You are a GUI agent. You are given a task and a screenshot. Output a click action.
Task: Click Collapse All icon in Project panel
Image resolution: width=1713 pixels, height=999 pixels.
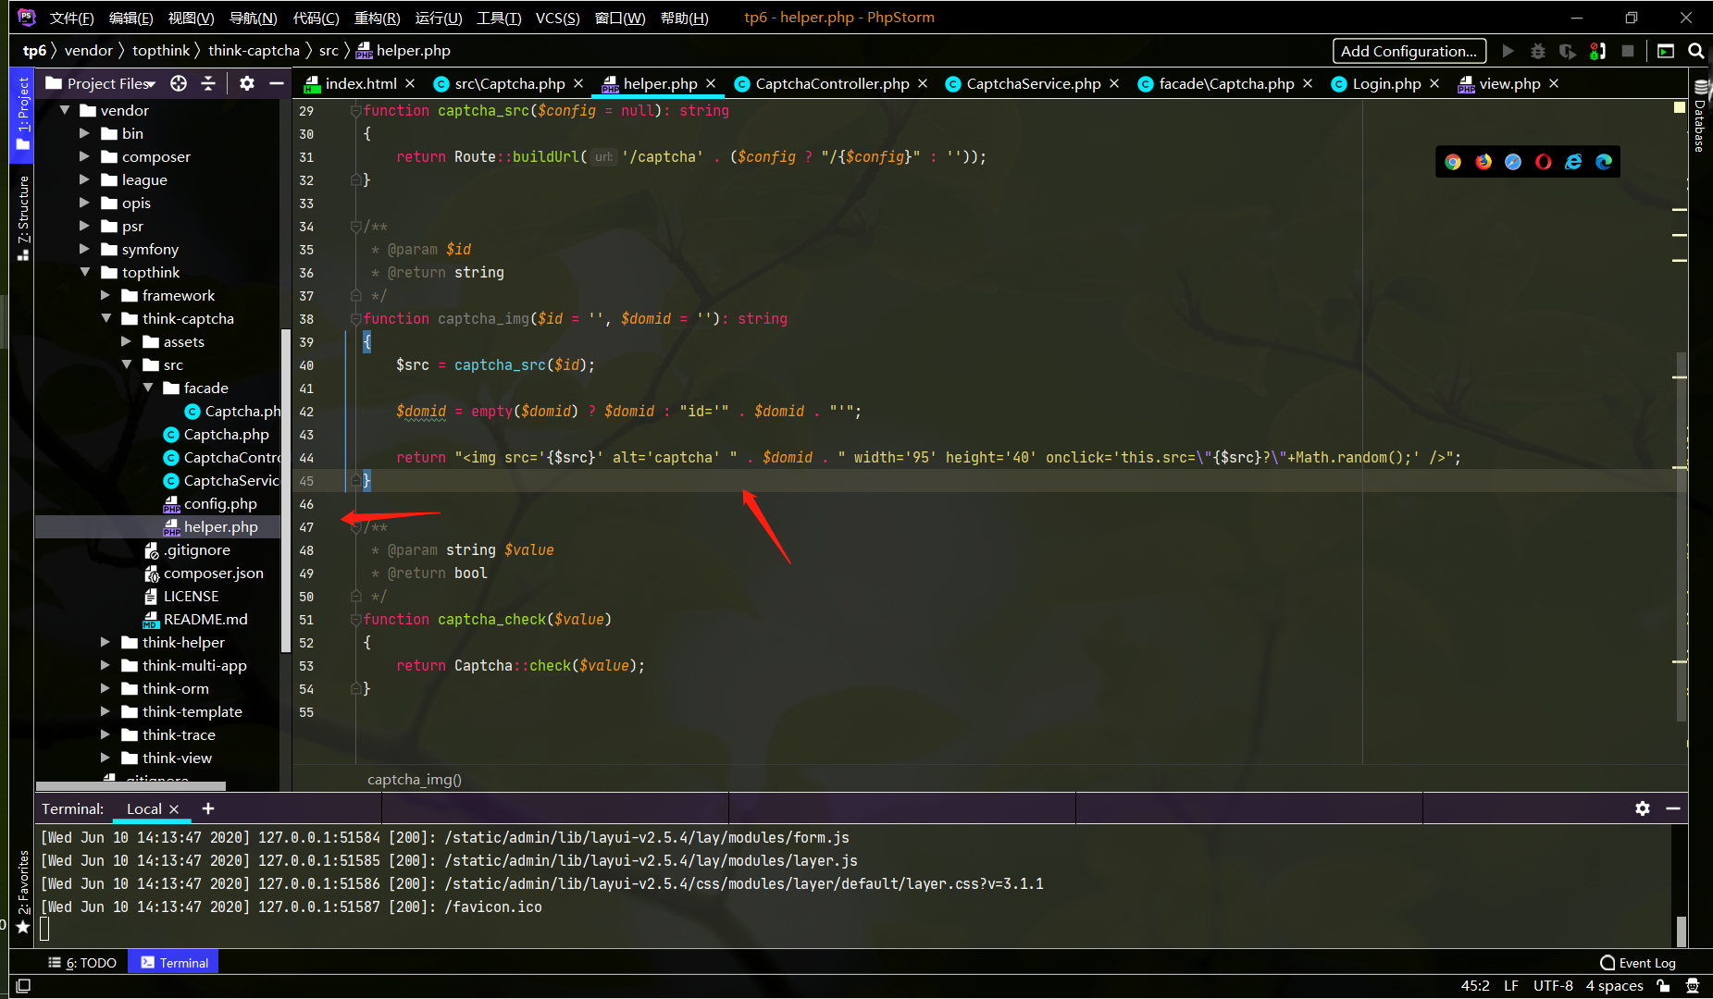[208, 83]
